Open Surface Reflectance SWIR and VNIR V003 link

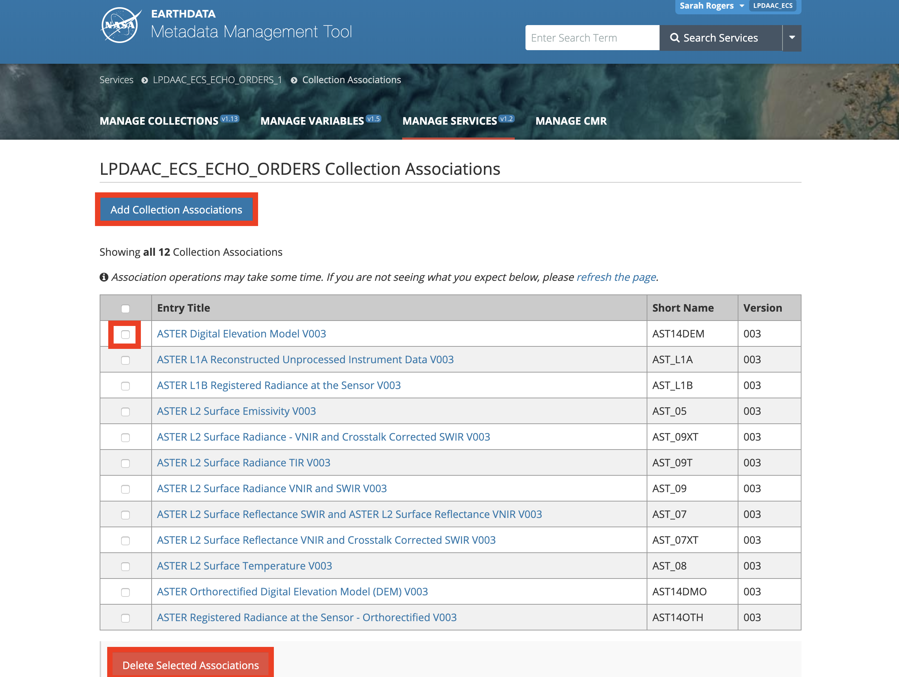point(349,514)
